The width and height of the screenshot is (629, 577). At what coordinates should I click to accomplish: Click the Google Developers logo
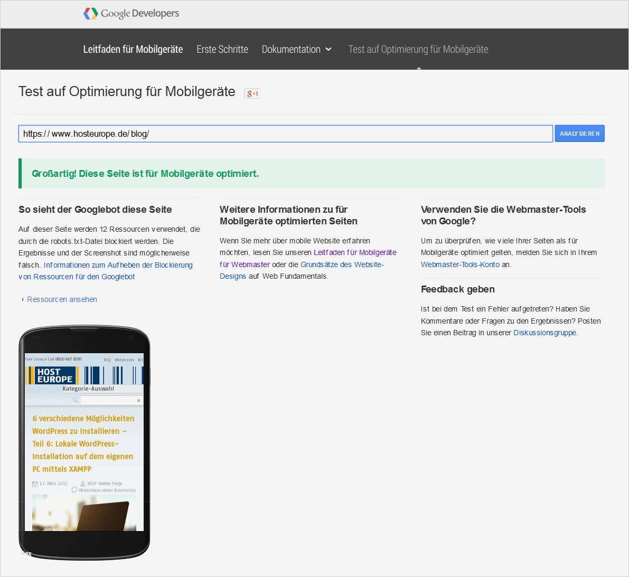point(131,14)
